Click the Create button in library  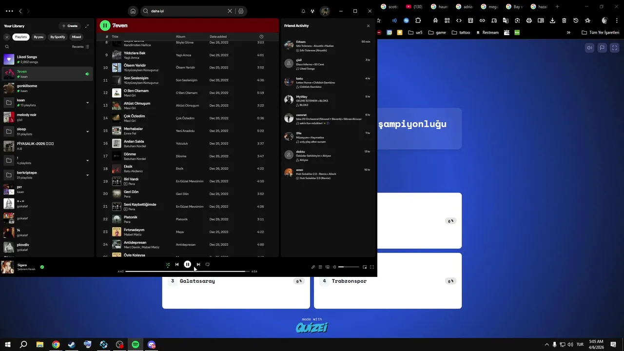pos(70,26)
